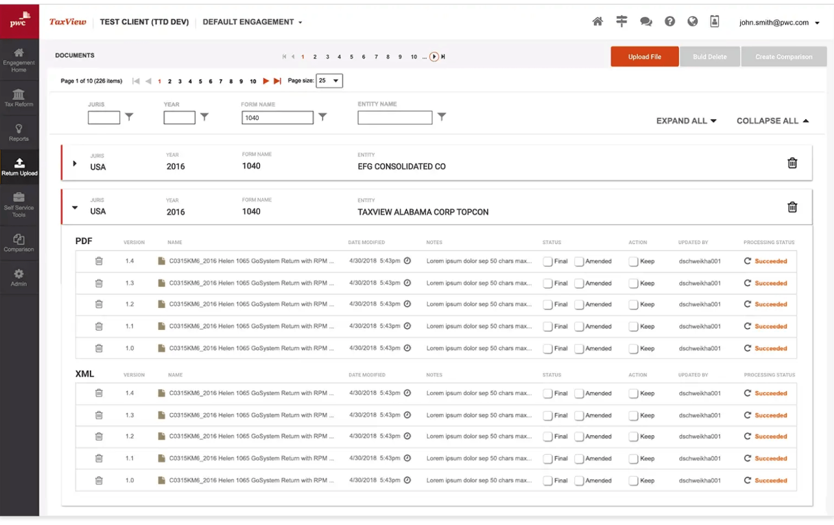Check Final for PDF version 1.4
834x525 pixels.
click(547, 262)
